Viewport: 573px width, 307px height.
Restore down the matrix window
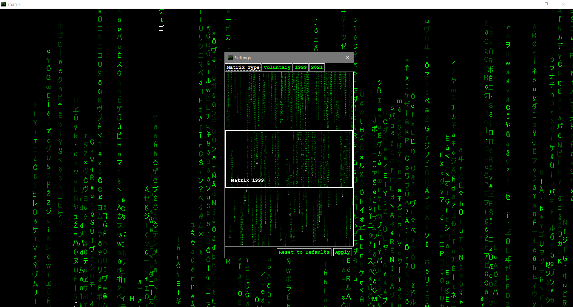tap(546, 4)
